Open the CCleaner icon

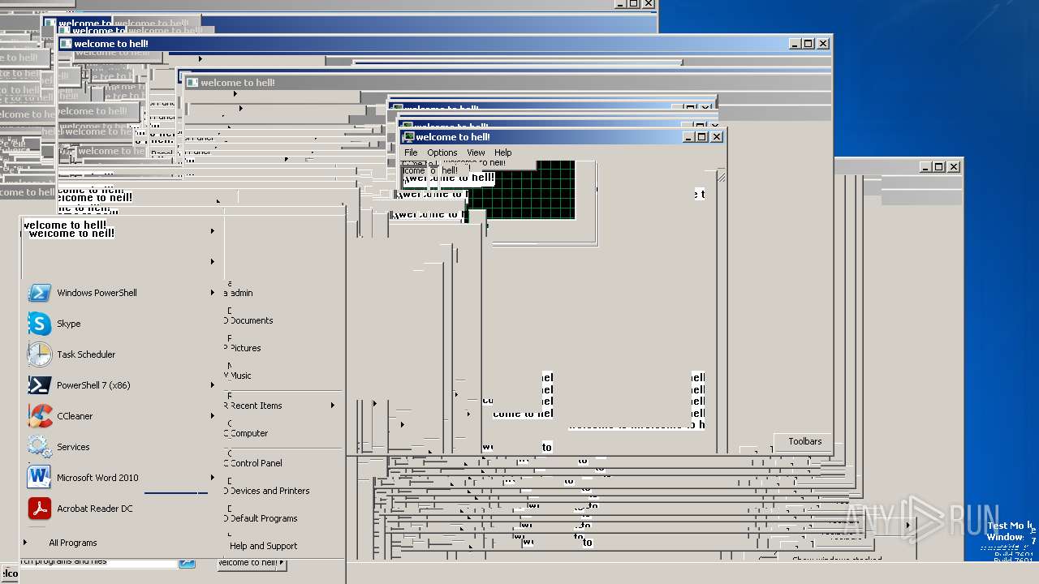(x=40, y=416)
